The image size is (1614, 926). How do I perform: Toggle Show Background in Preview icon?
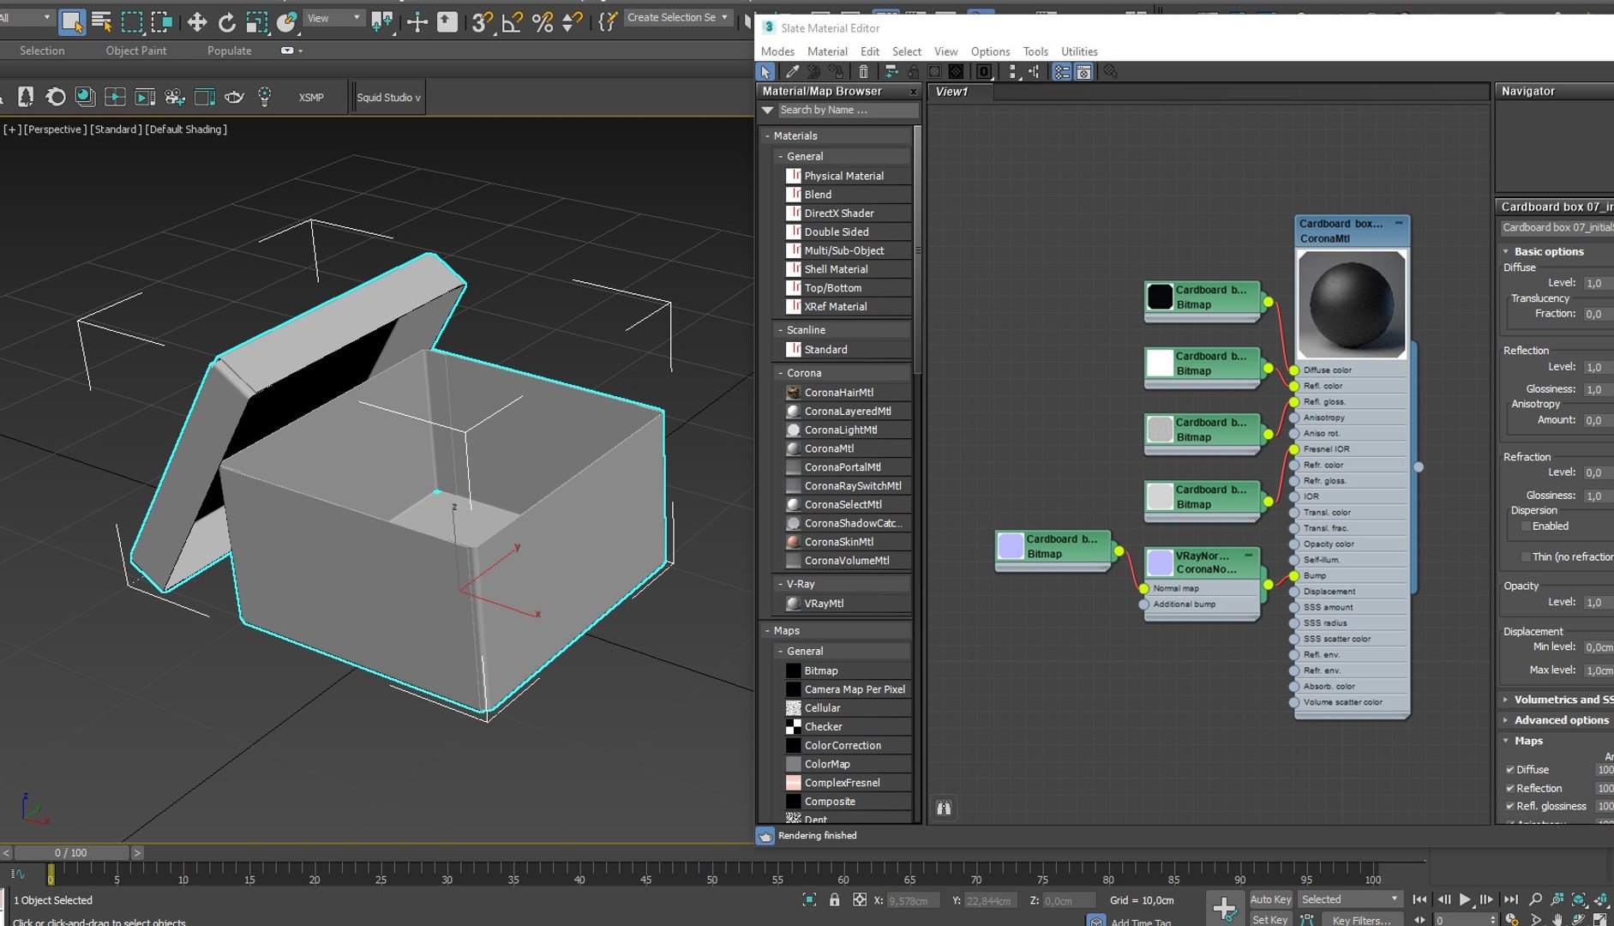click(956, 72)
